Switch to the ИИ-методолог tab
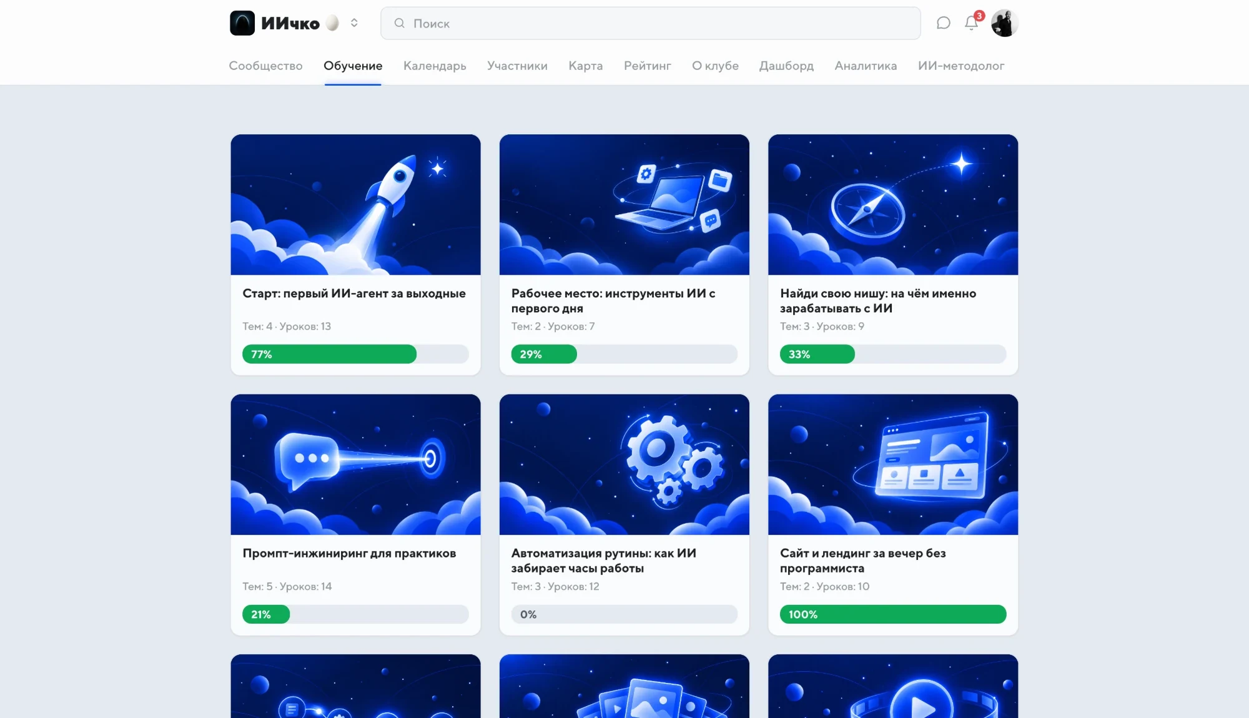The width and height of the screenshot is (1249, 718). [961, 66]
